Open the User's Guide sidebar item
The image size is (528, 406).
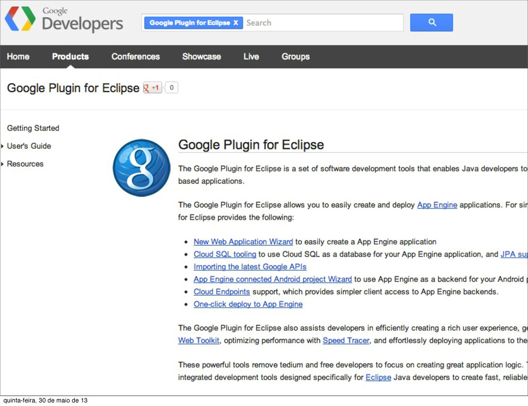pyautogui.click(x=29, y=146)
